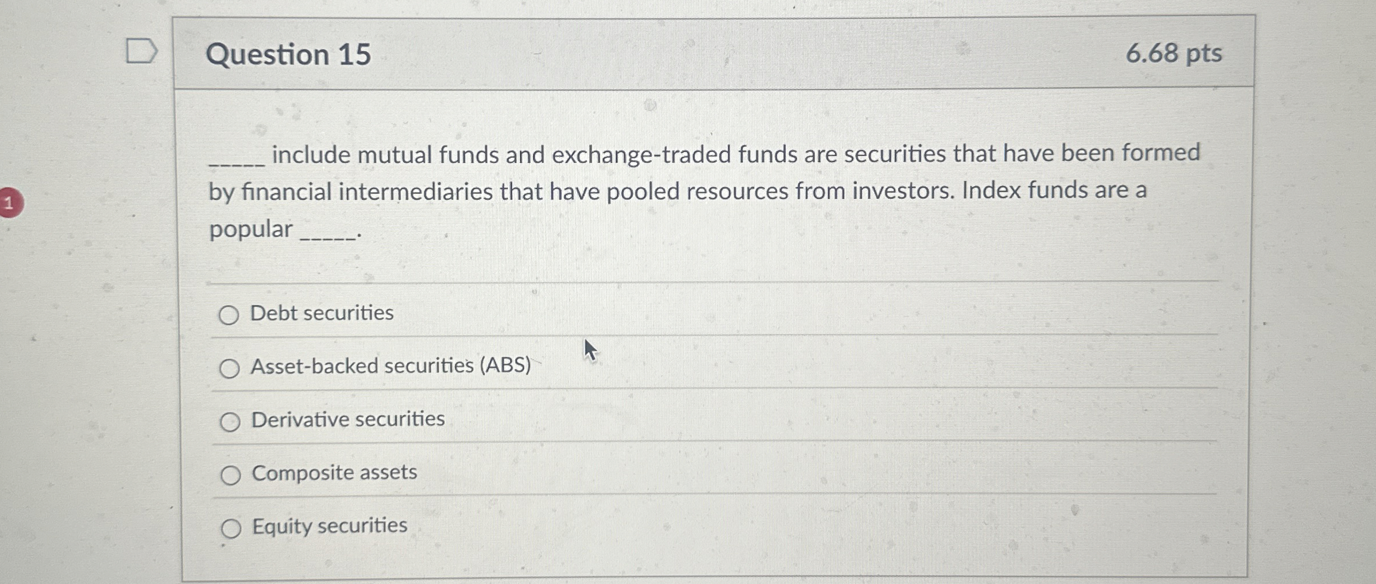Screen dimensions: 1376x584
Task: Click the question paragraph text
Action: [632, 192]
